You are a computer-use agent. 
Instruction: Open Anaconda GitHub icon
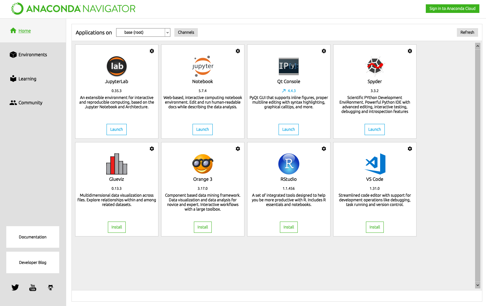pos(50,287)
